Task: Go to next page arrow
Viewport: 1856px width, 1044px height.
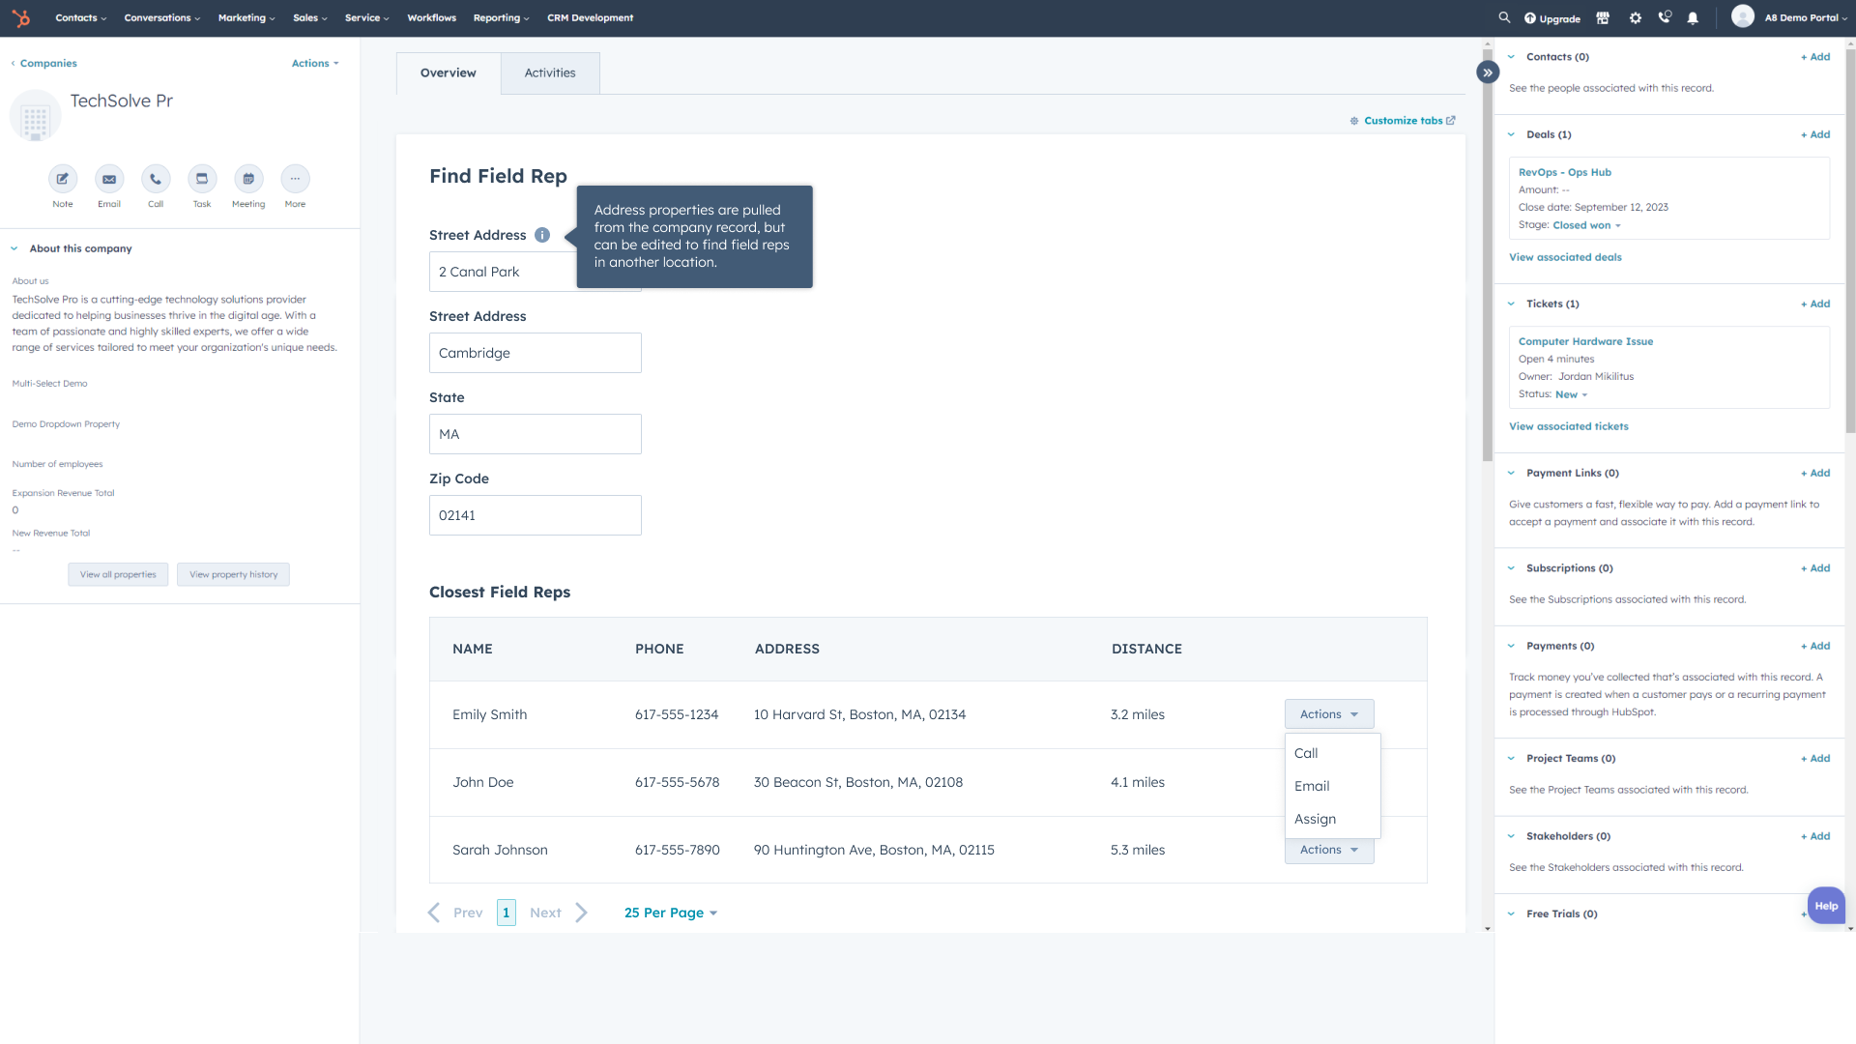Action: pyautogui.click(x=581, y=913)
